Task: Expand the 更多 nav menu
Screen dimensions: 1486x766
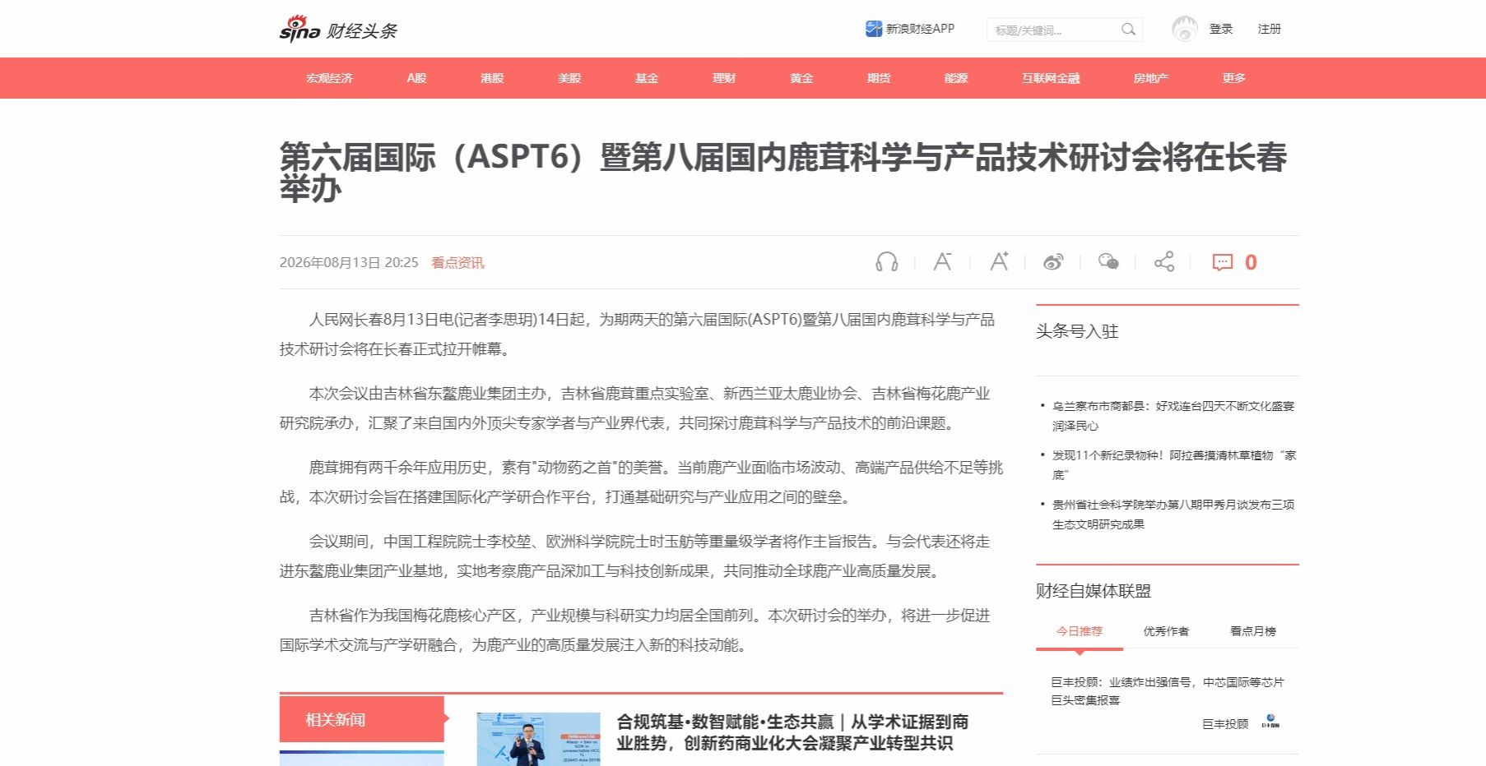Action: [x=1234, y=78]
